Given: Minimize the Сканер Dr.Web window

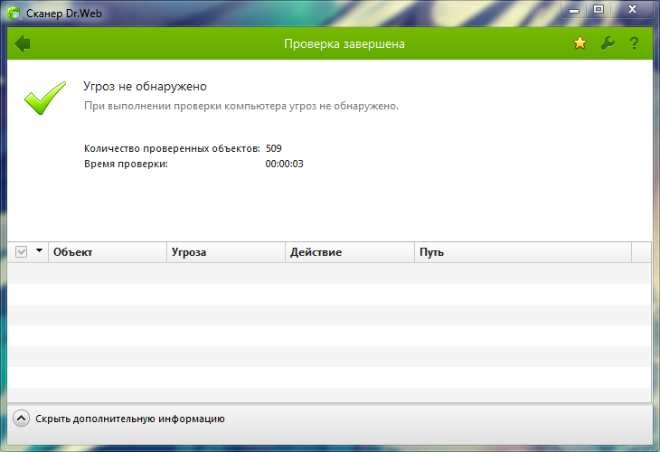Looking at the screenshot, I should [574, 10].
